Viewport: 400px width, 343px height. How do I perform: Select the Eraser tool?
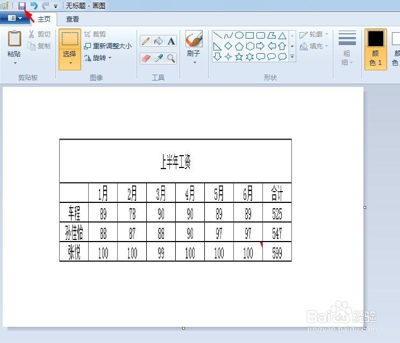tap(146, 59)
